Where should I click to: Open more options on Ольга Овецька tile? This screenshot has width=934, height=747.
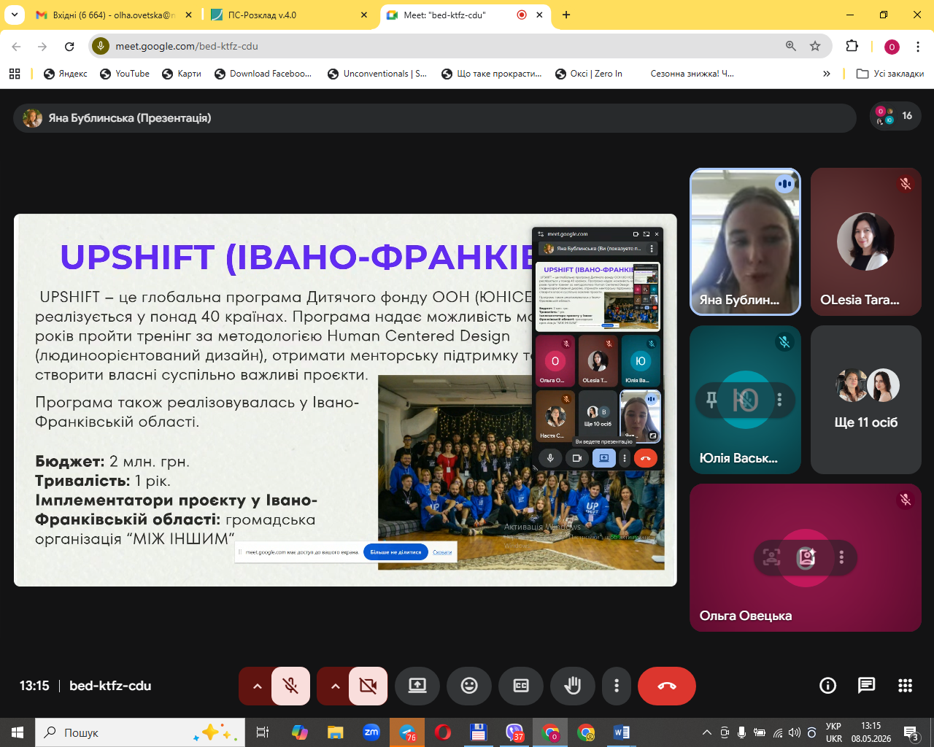tap(841, 557)
